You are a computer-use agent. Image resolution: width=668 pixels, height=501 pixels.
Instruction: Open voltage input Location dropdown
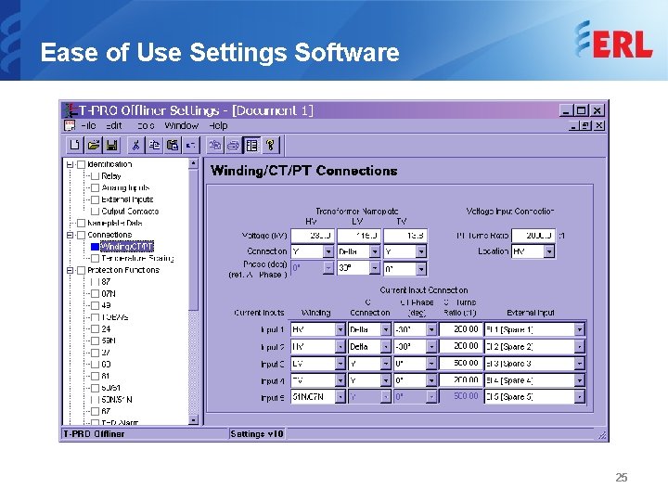tap(549, 251)
